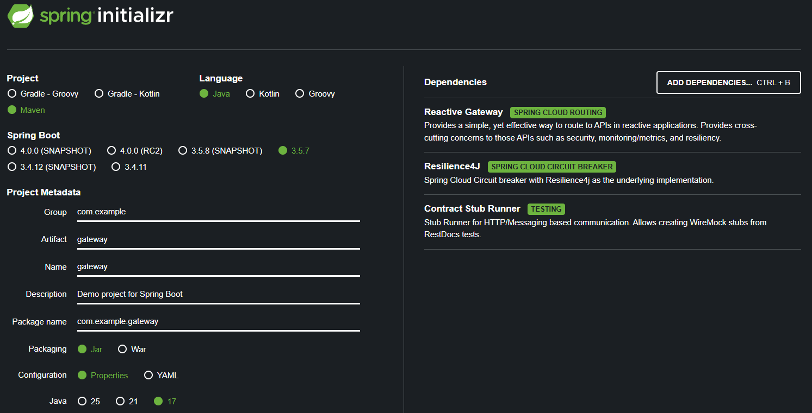Select War packaging option
The image size is (812, 413).
tap(132, 350)
